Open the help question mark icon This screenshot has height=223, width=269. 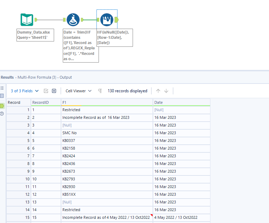point(2,114)
